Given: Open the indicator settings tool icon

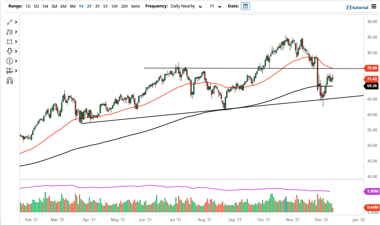Looking at the screenshot, I should click(9, 71).
